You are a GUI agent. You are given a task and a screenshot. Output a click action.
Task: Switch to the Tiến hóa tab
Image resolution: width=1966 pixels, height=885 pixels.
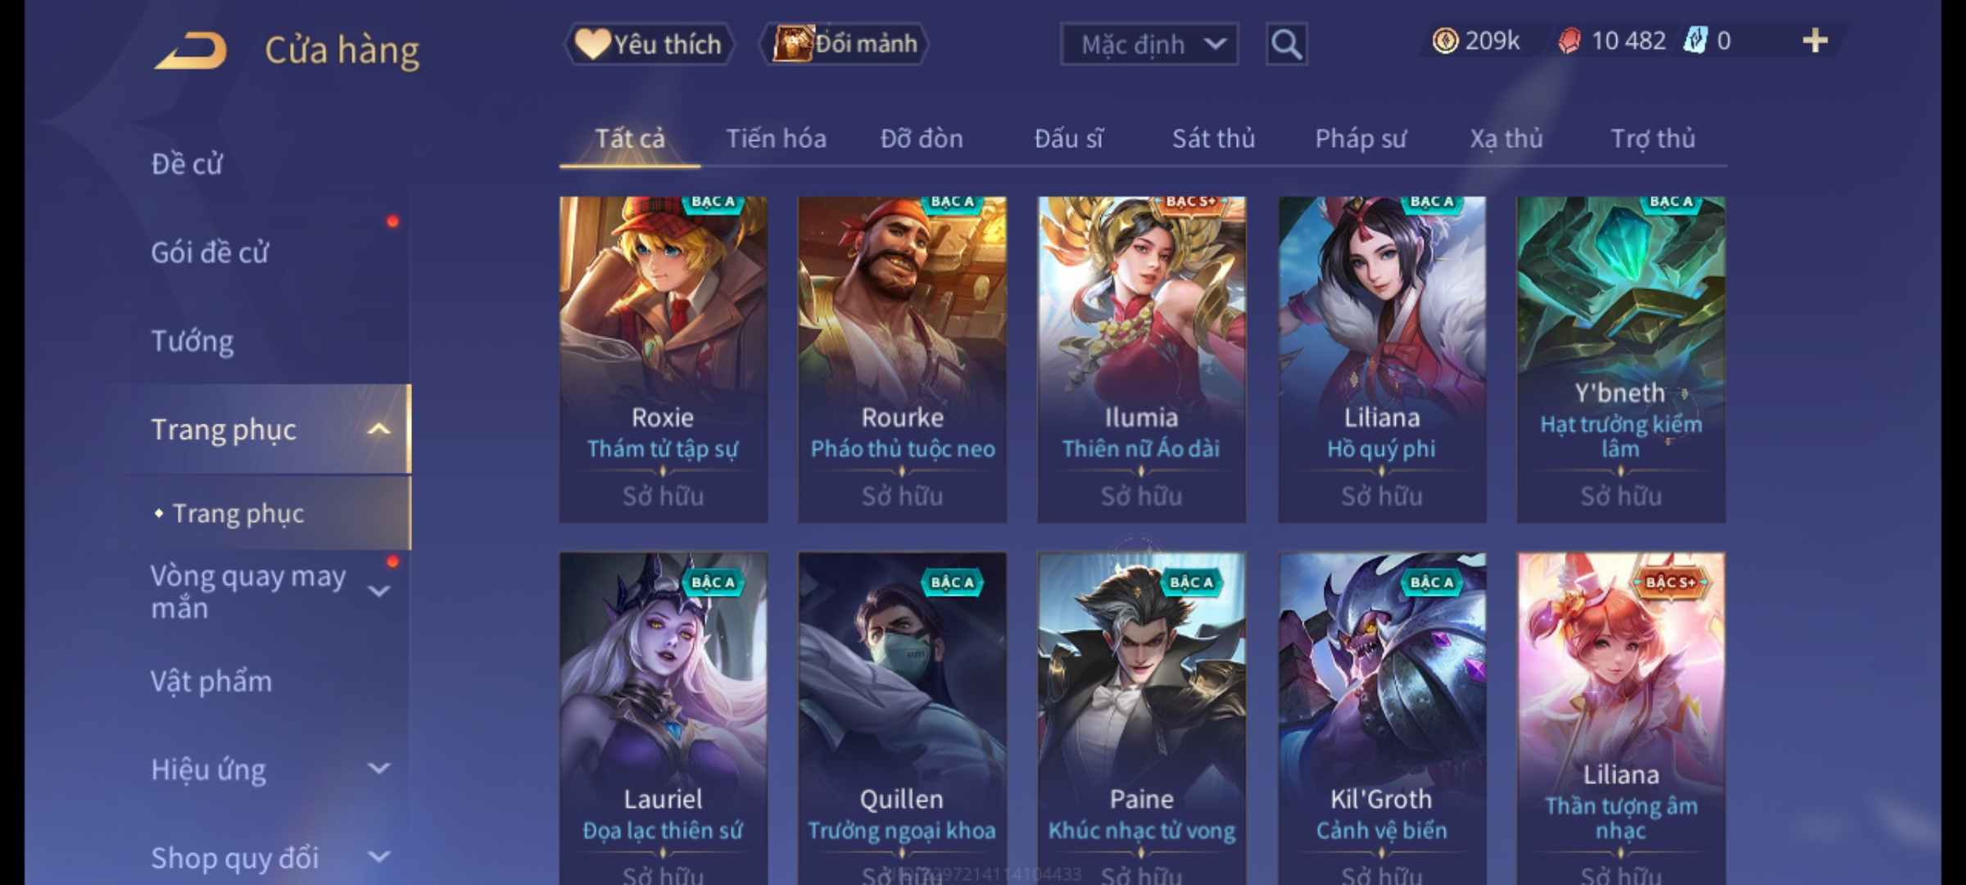click(x=776, y=138)
